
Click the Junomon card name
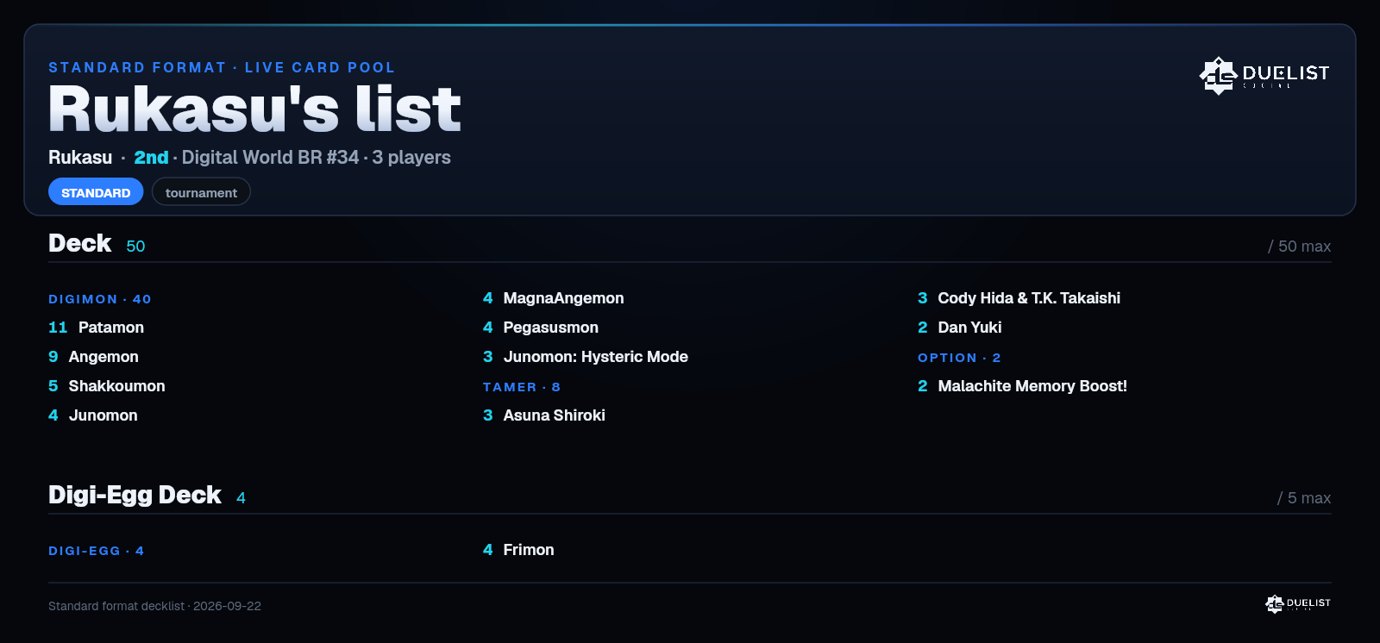103,415
